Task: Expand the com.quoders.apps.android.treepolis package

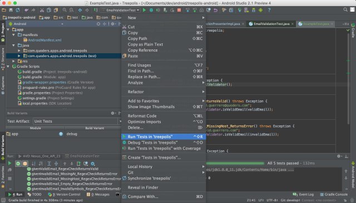Action: tap(19, 50)
